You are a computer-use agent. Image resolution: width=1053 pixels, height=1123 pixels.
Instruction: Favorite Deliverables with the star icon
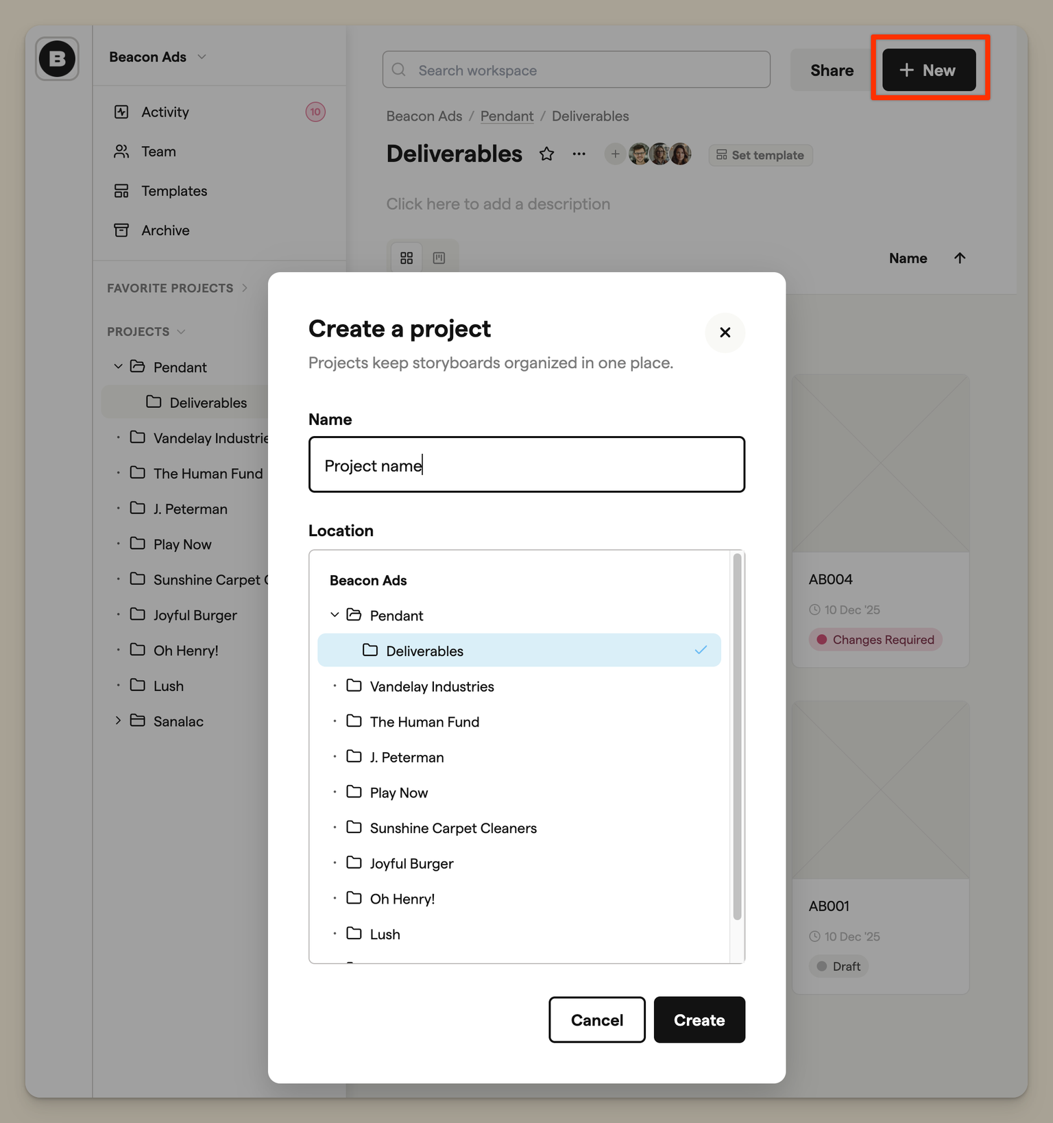[x=546, y=154]
